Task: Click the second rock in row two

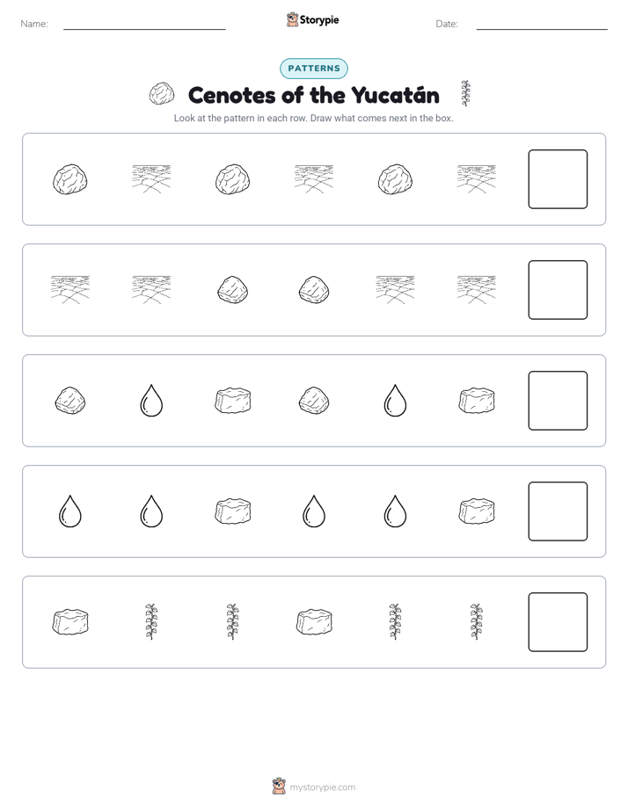Action: coord(314,290)
